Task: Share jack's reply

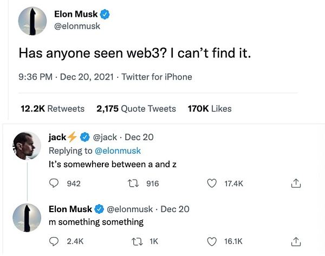Action: coord(296,183)
